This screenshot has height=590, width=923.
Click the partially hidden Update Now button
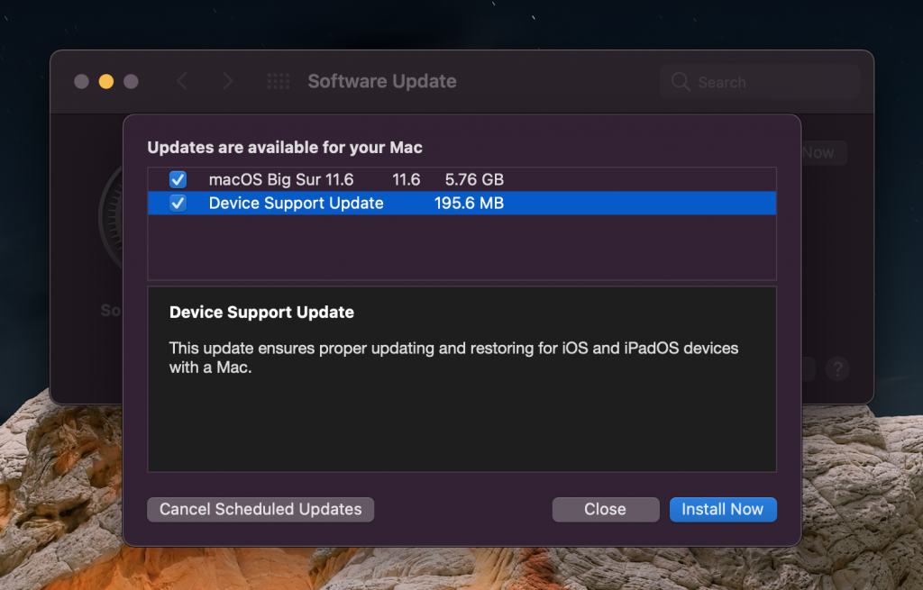pyautogui.click(x=823, y=153)
